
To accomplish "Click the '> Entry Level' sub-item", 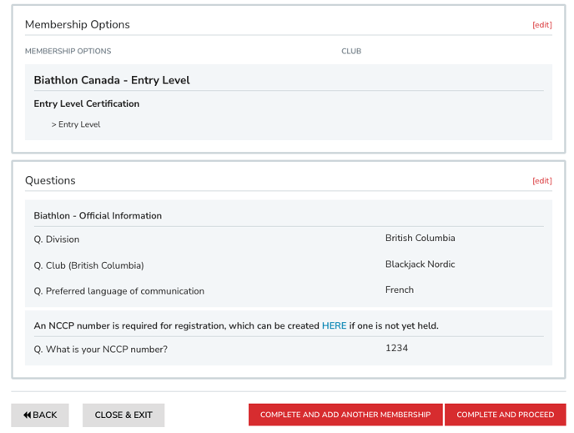I will 76,125.
